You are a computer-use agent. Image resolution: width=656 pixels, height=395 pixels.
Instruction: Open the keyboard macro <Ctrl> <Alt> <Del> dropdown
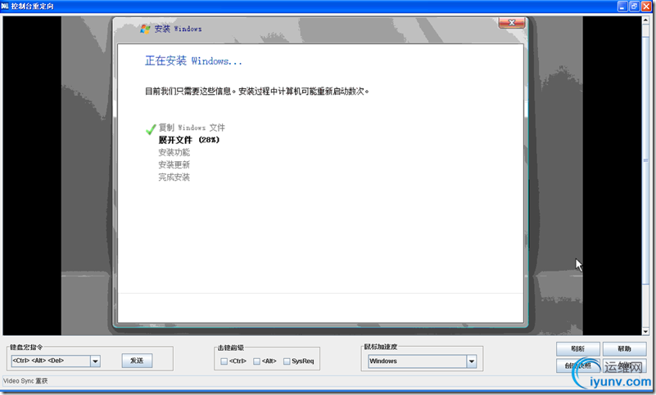[x=95, y=361]
